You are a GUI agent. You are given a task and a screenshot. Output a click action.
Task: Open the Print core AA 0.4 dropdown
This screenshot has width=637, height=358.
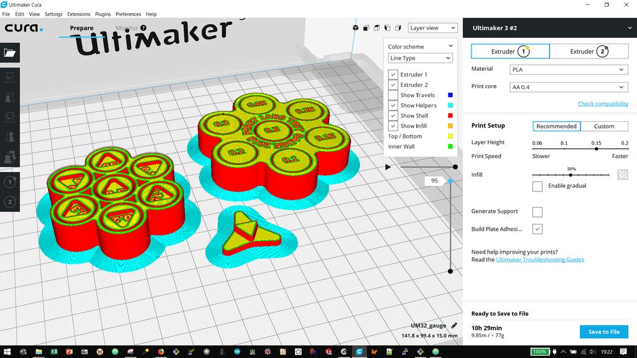click(x=569, y=87)
